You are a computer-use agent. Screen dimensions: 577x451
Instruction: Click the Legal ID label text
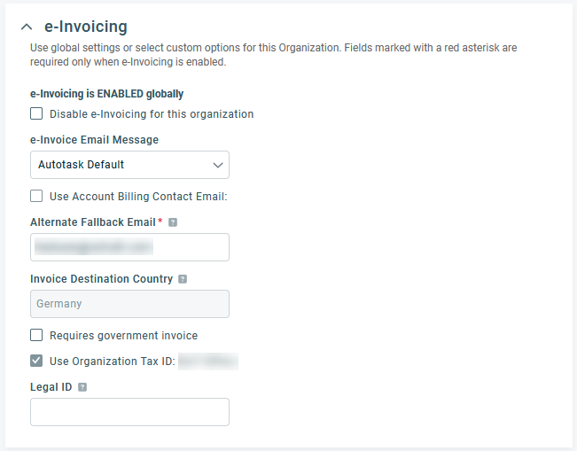pyautogui.click(x=51, y=387)
